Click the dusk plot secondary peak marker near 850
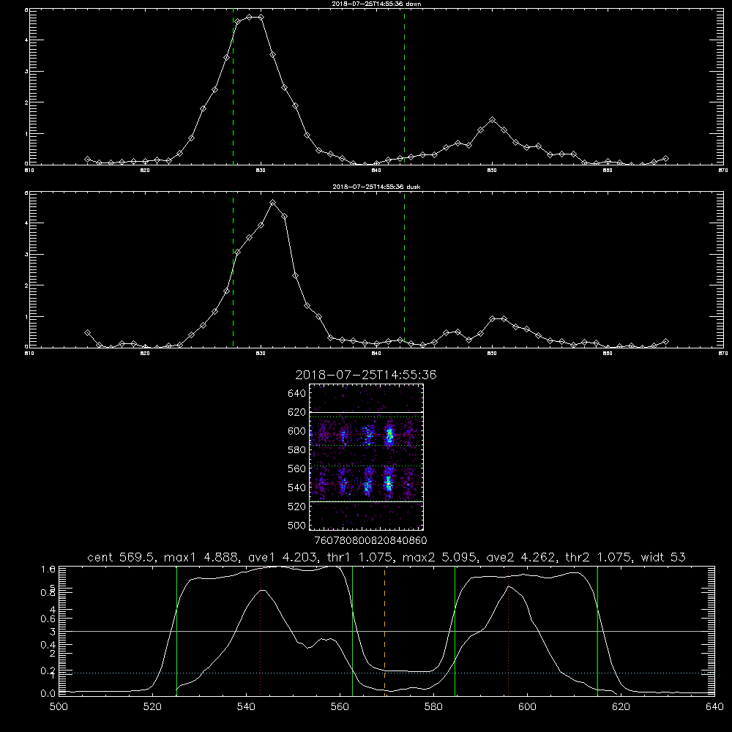Screen dimensions: 732x732 pyautogui.click(x=492, y=319)
